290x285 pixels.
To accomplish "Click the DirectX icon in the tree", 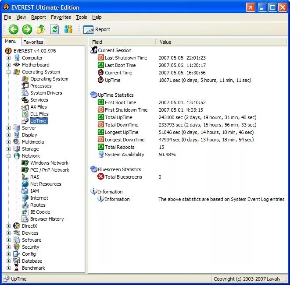I will pos(17,226).
